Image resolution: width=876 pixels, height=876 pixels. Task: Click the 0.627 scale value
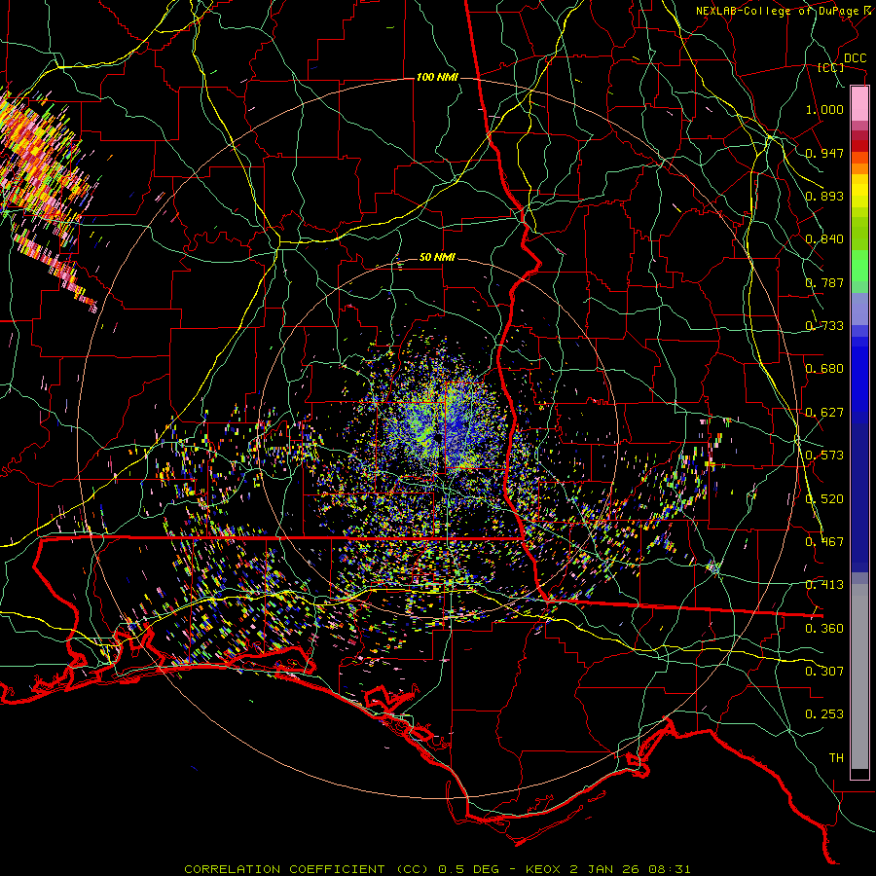pyautogui.click(x=824, y=413)
